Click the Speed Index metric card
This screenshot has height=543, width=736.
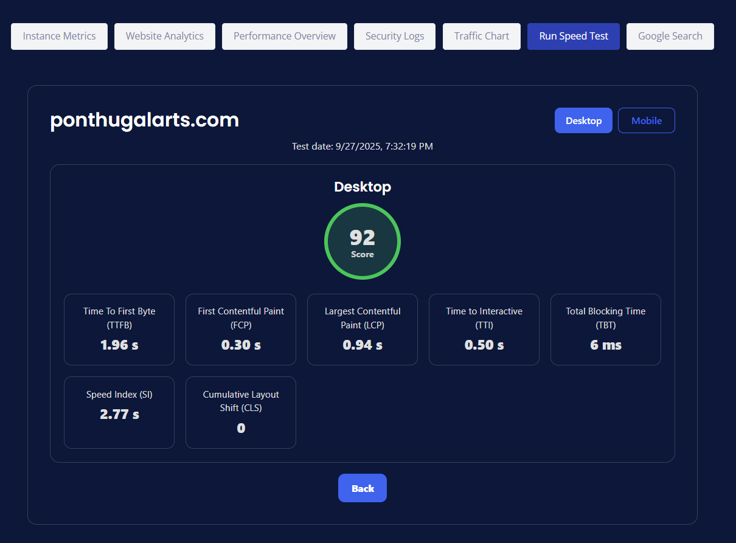pos(119,412)
